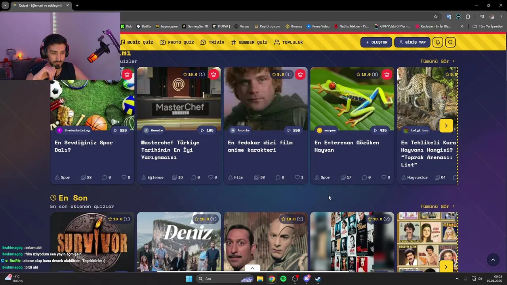Click the Eğlence category tag

(x=152, y=177)
